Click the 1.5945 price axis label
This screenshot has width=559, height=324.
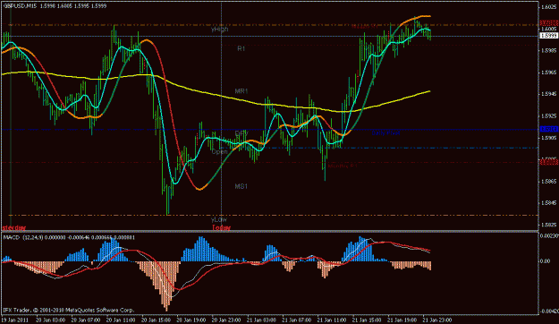pos(548,94)
